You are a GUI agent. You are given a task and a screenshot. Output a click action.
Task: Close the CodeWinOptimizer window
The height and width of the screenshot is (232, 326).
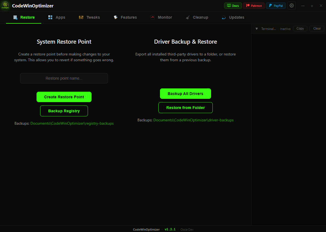[321, 6]
